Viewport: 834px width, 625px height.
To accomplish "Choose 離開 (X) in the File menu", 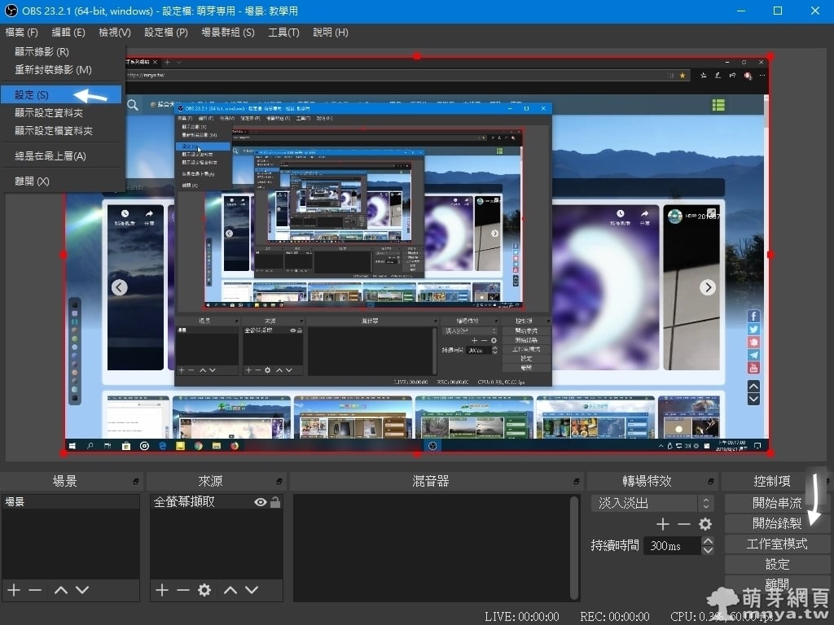I will coord(62,181).
